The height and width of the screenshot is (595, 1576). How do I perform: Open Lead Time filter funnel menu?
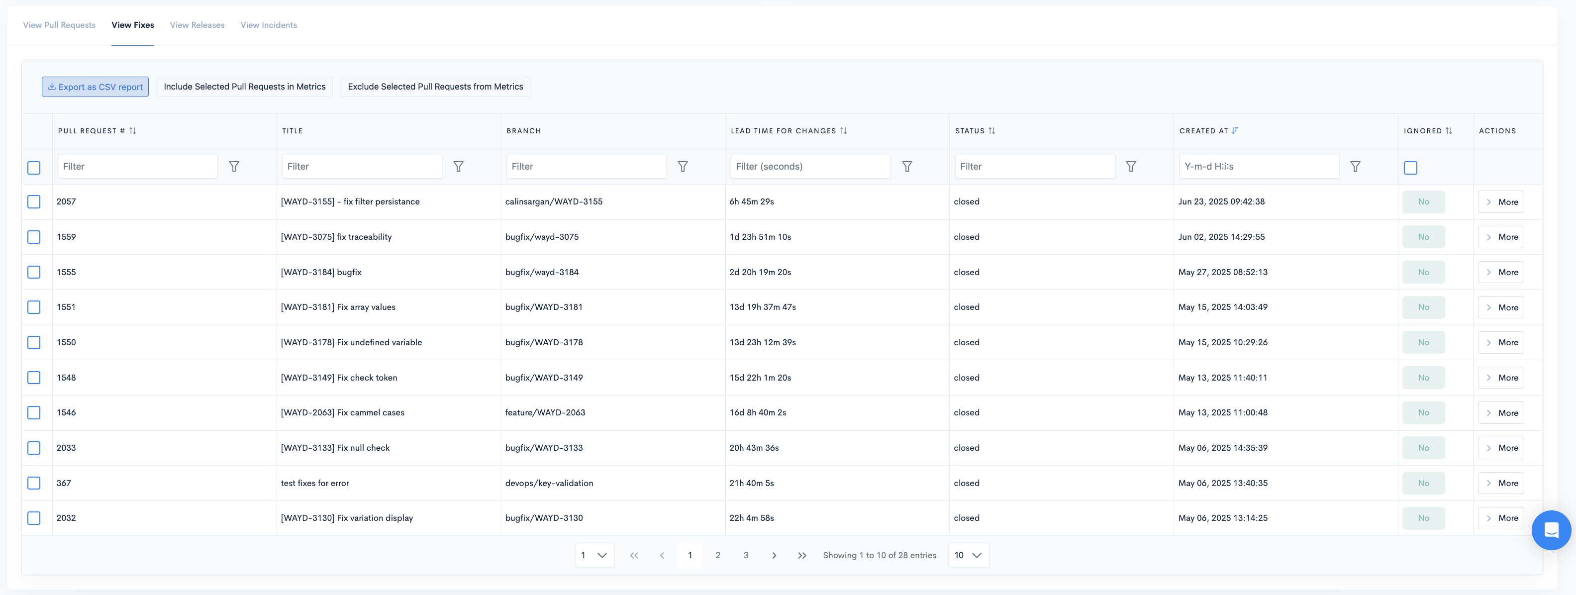pos(907,166)
